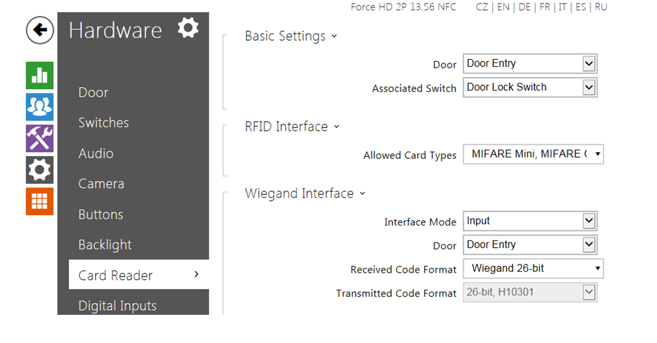657x343 pixels.
Task: Open the Basic Settings Door dropdown
Action: point(530,64)
